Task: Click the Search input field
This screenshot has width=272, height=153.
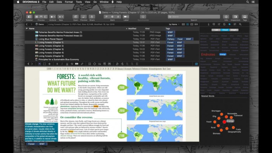Action: (194, 17)
